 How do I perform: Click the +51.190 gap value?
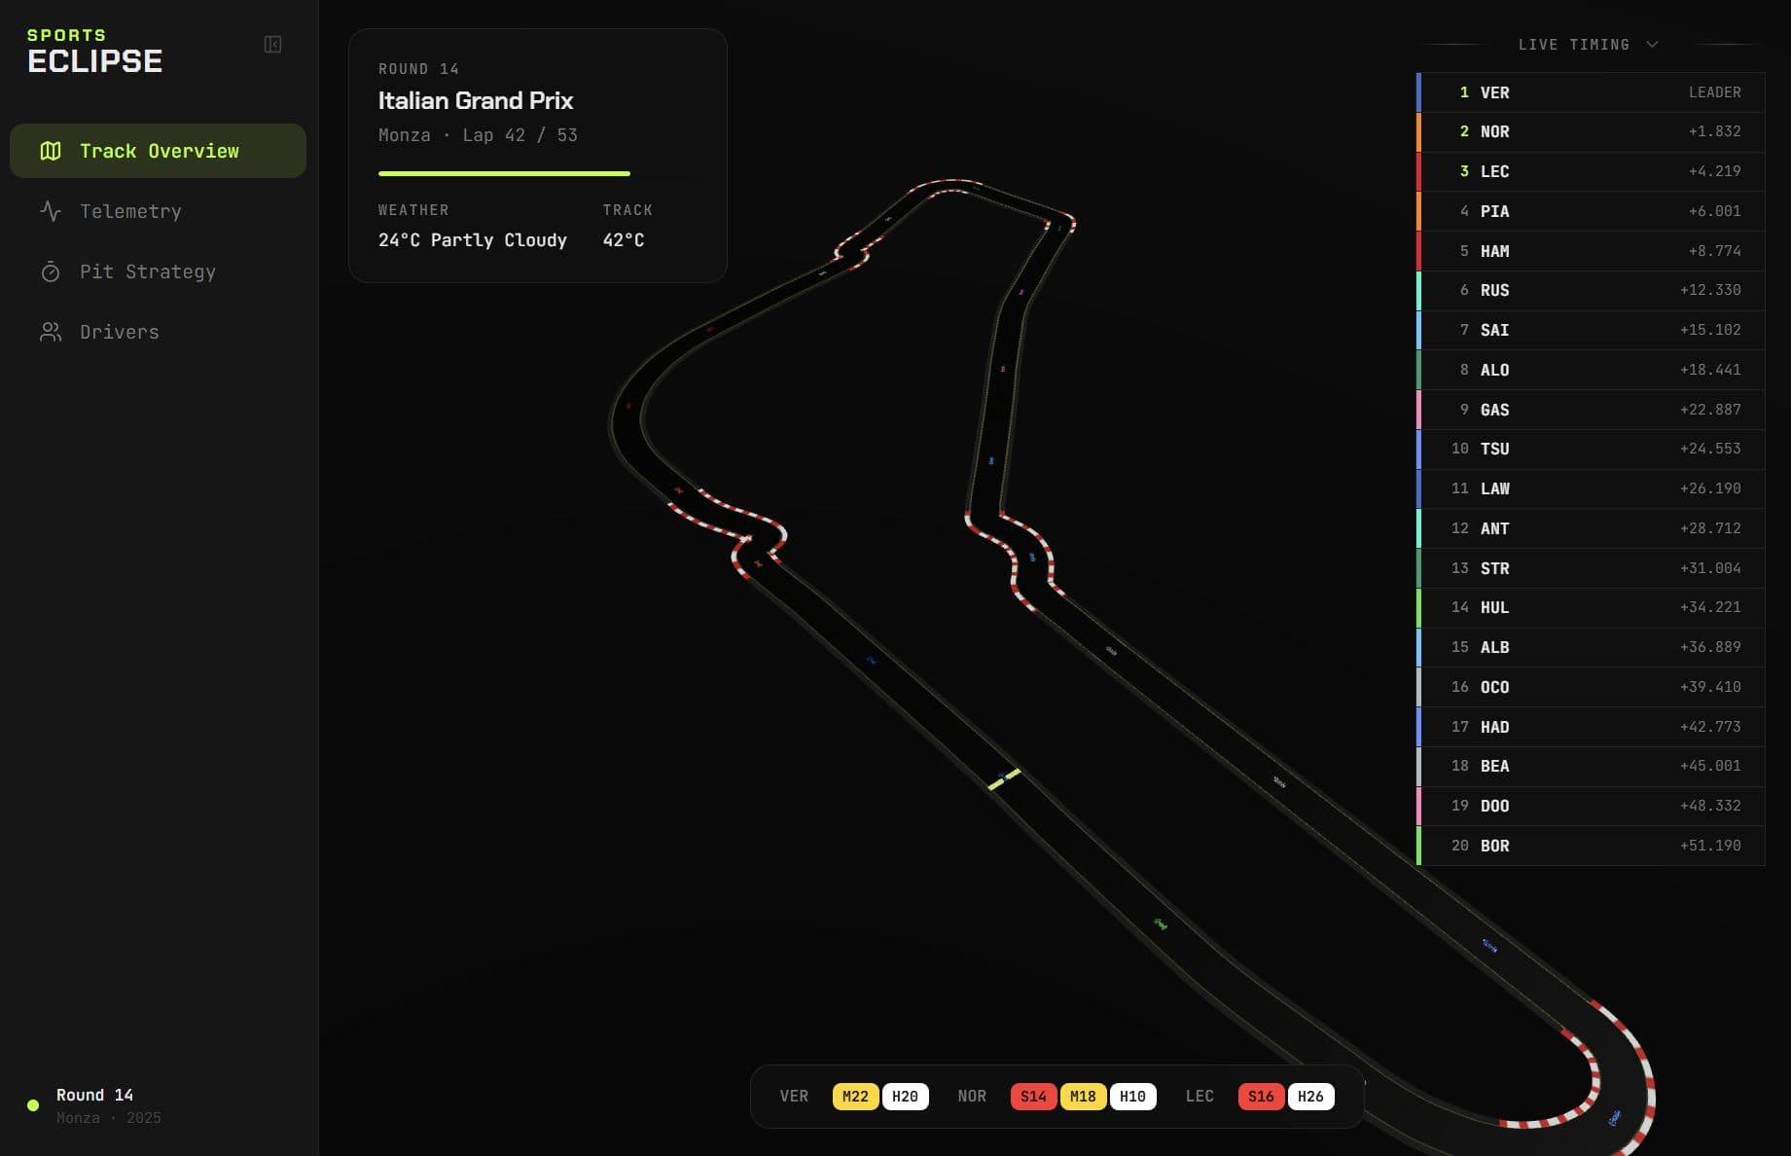point(1710,846)
